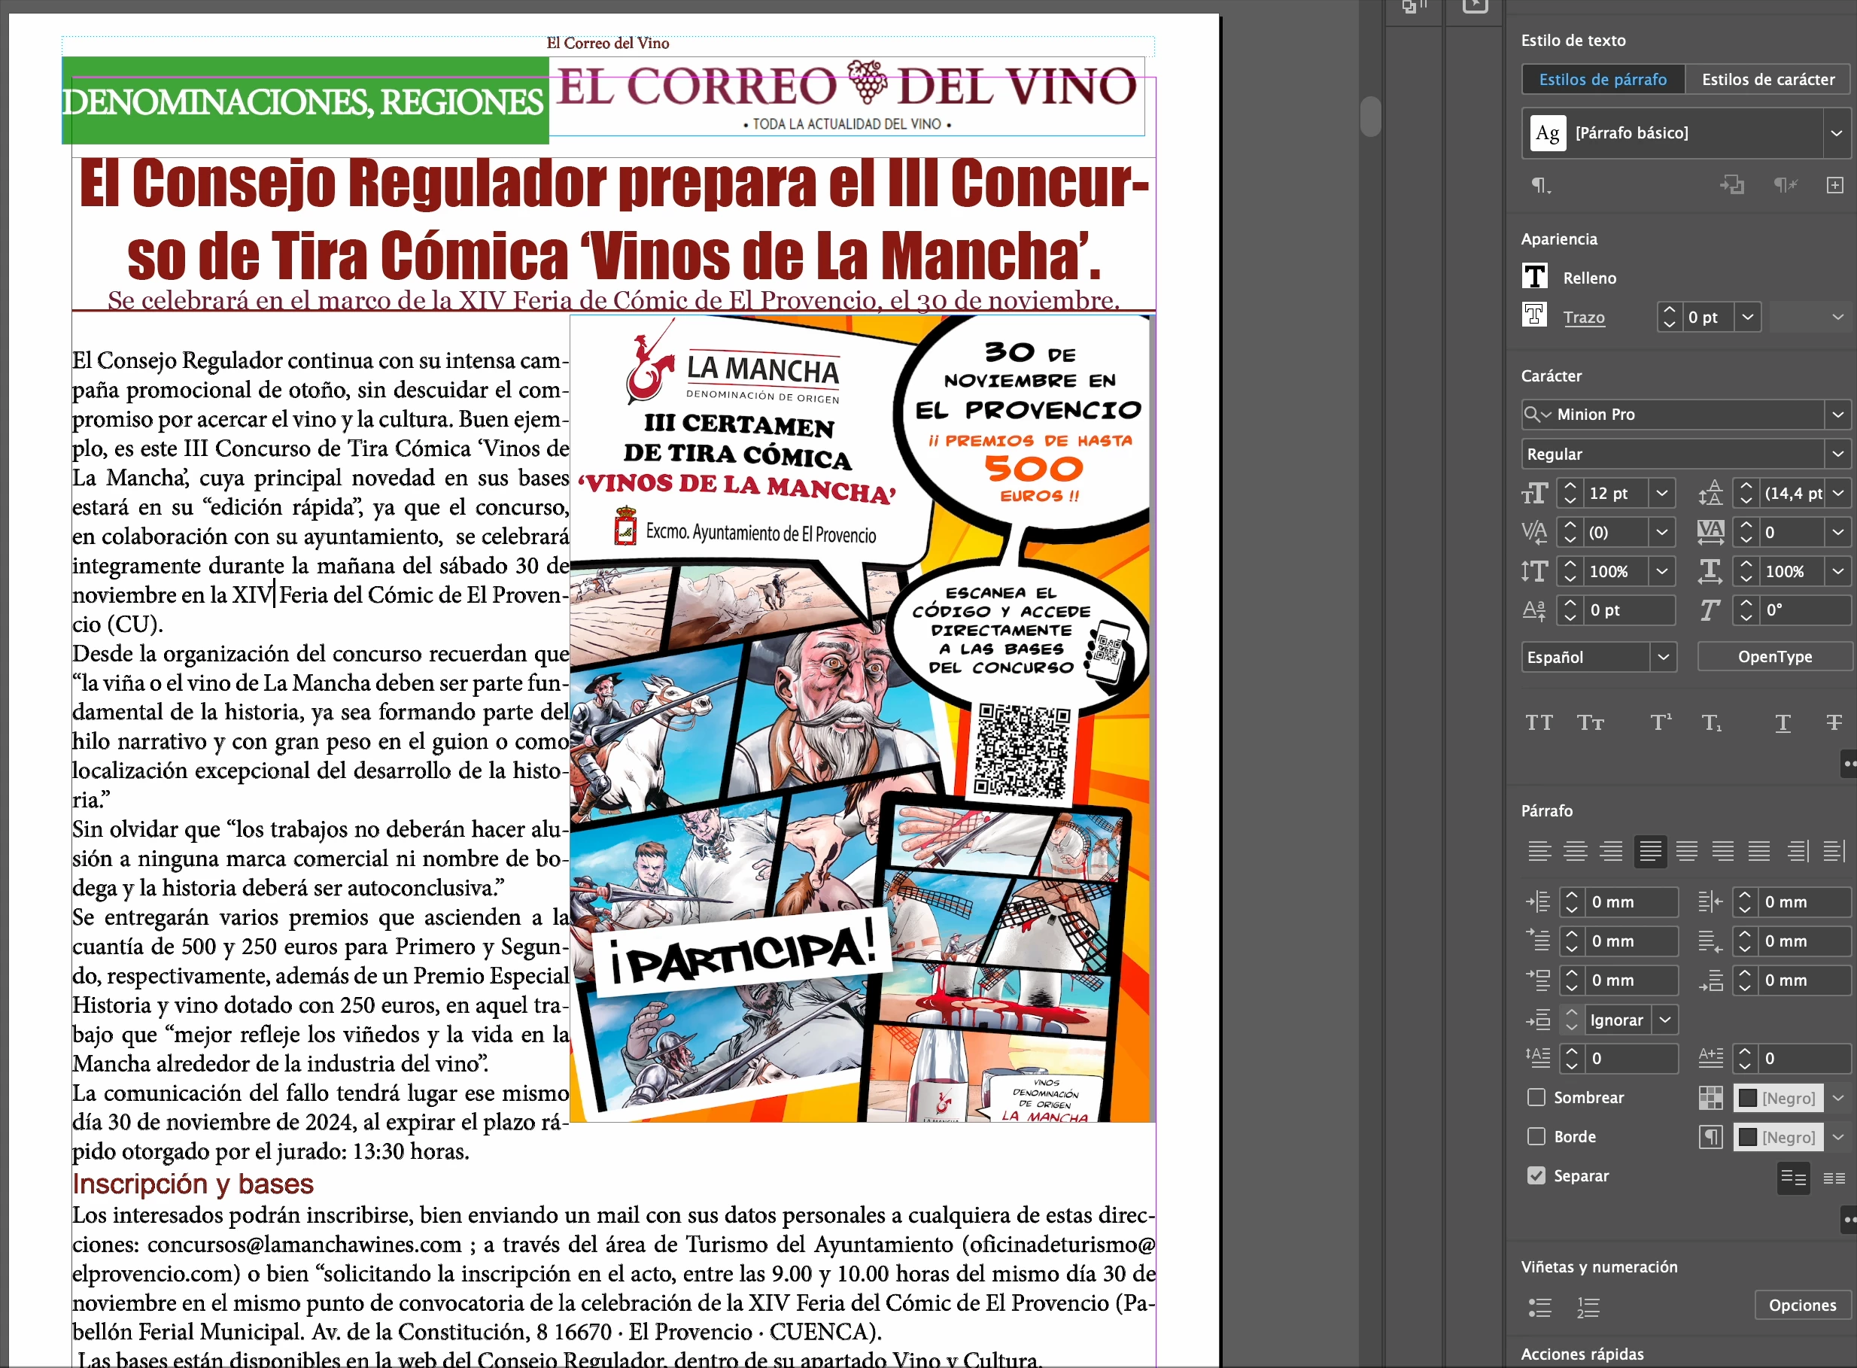Open the Minion Pro font dropdown
The height and width of the screenshot is (1368, 1857).
point(1837,414)
